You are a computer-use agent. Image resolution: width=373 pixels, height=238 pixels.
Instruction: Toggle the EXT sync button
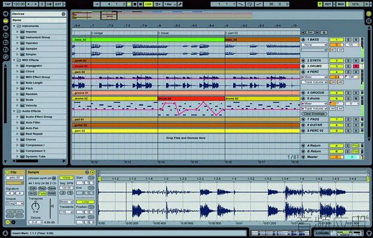[58, 4]
